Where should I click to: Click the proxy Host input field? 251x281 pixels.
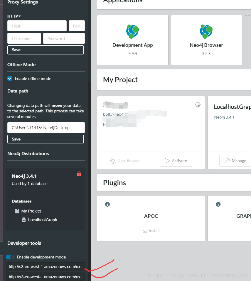(37, 26)
